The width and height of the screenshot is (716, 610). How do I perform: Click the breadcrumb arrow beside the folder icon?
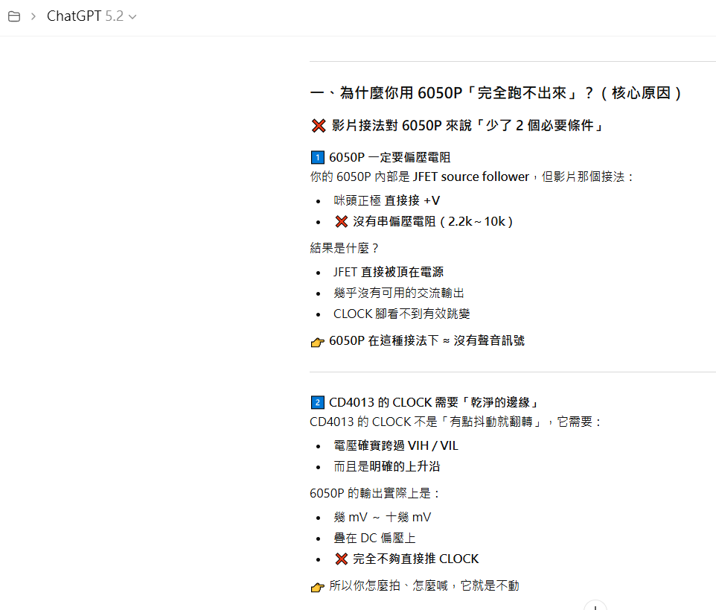tap(33, 16)
